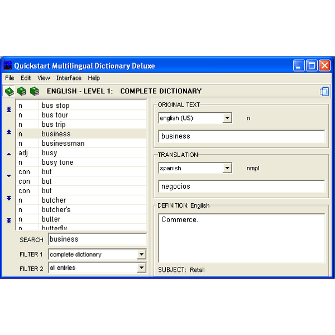The width and height of the screenshot is (335, 335).
Task: Select the 'butter' entry
Action: 82,219
